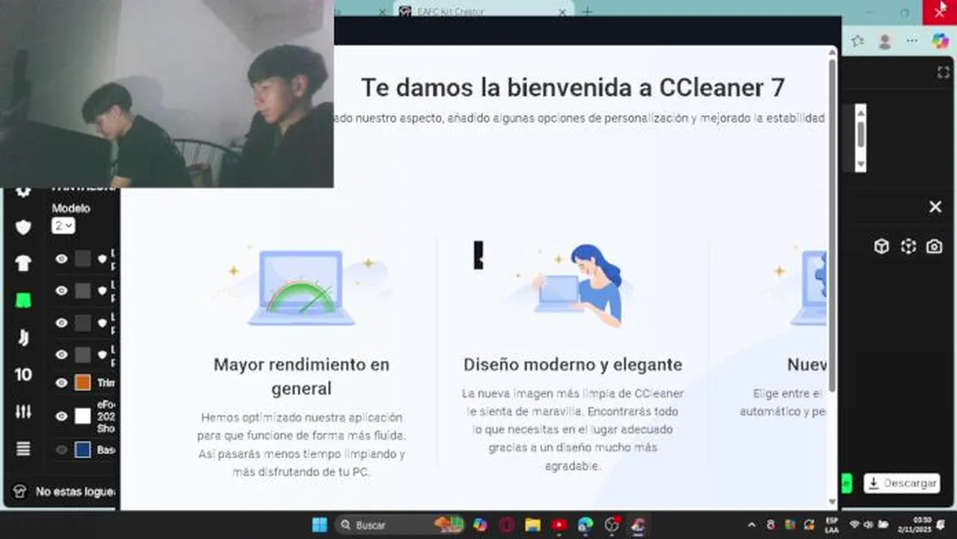
Task: Click the small white scrollbar up arrow in Kit Creator
Action: (x=860, y=112)
